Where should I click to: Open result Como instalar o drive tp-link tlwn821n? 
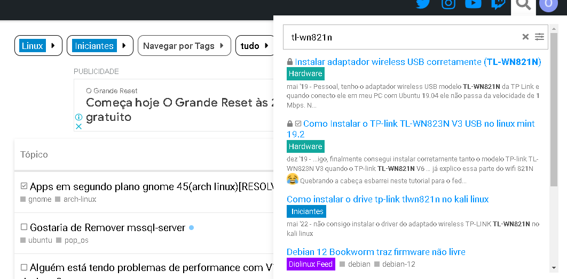388,199
